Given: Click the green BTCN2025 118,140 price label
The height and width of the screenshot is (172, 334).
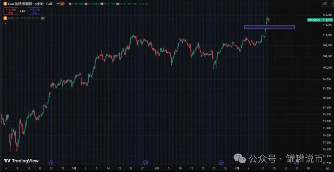Looking at the screenshot, I should pos(320,20).
